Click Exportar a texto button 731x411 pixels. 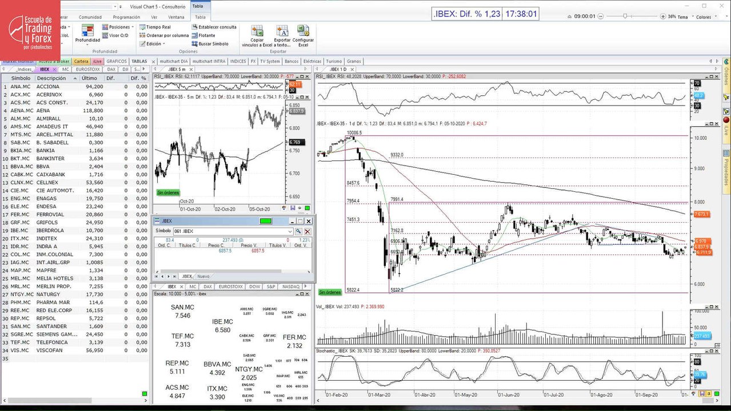(x=282, y=35)
